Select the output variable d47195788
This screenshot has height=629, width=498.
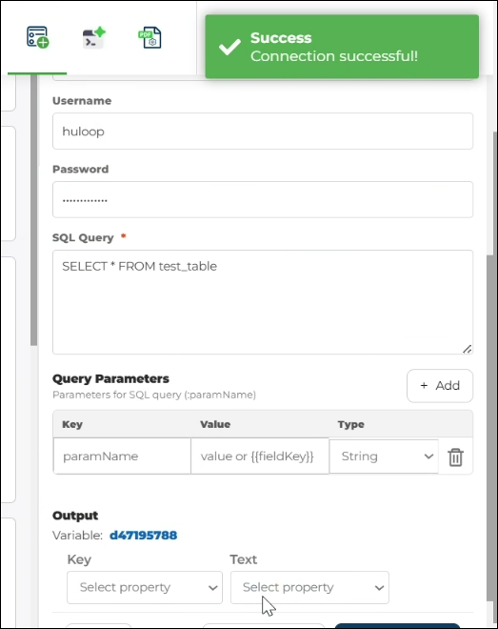click(x=143, y=536)
